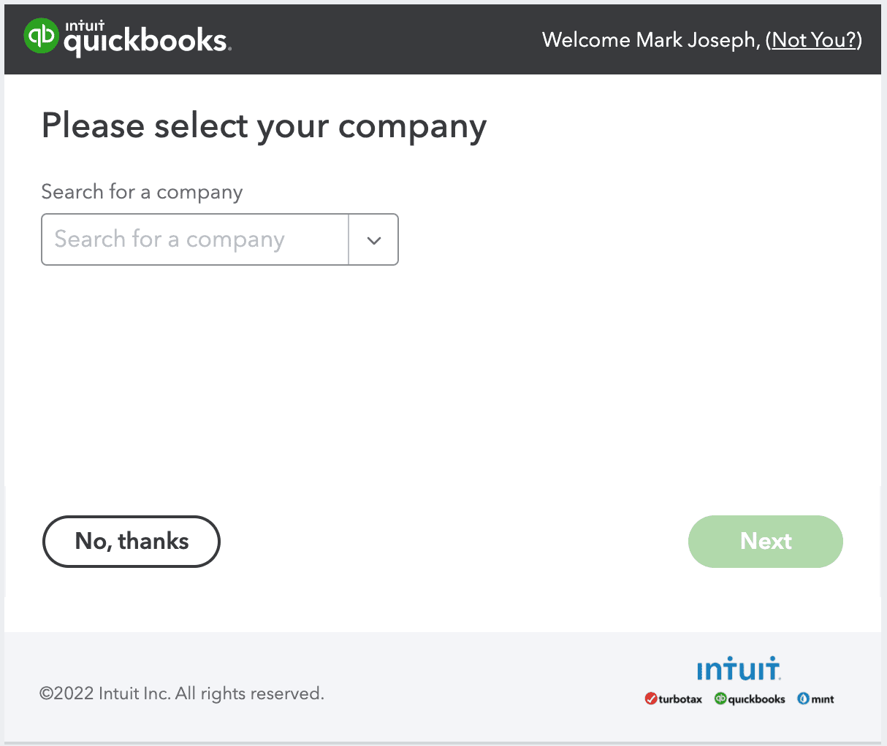Click the Welcome Mark Joseph text

[x=652, y=40]
